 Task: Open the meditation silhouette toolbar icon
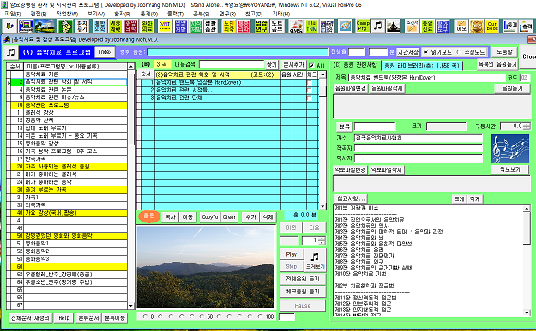click(394, 26)
